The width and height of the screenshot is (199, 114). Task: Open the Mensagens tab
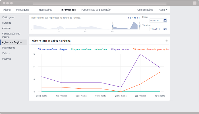(22, 10)
